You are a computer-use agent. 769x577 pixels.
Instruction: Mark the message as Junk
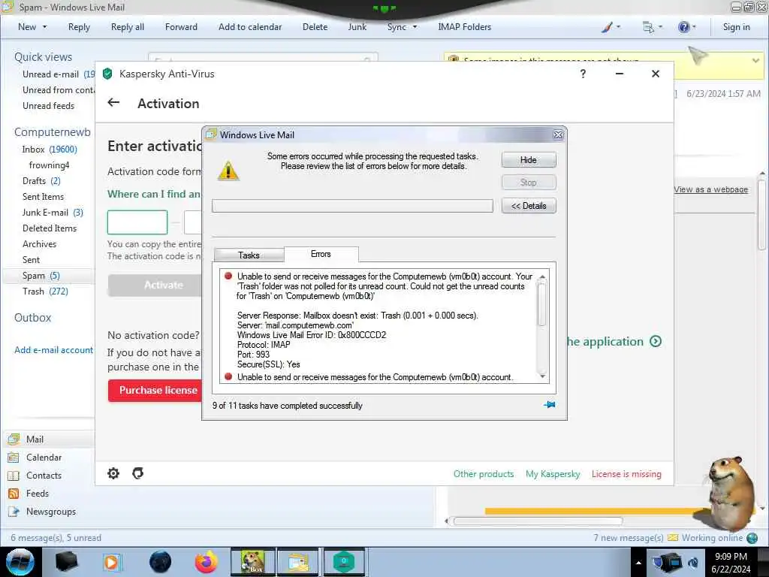pyautogui.click(x=357, y=27)
